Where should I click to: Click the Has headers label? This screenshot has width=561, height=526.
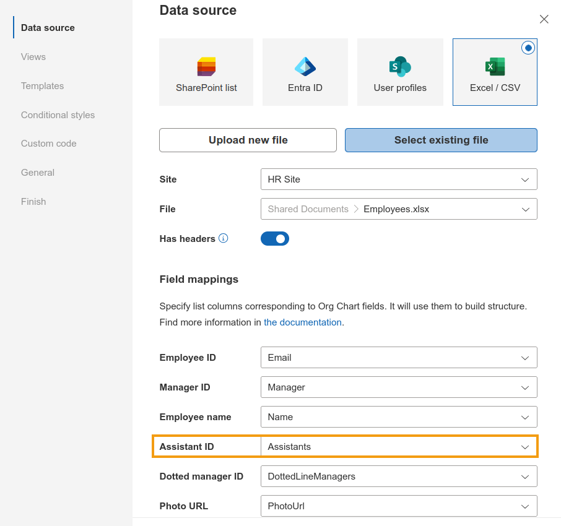[x=188, y=238]
